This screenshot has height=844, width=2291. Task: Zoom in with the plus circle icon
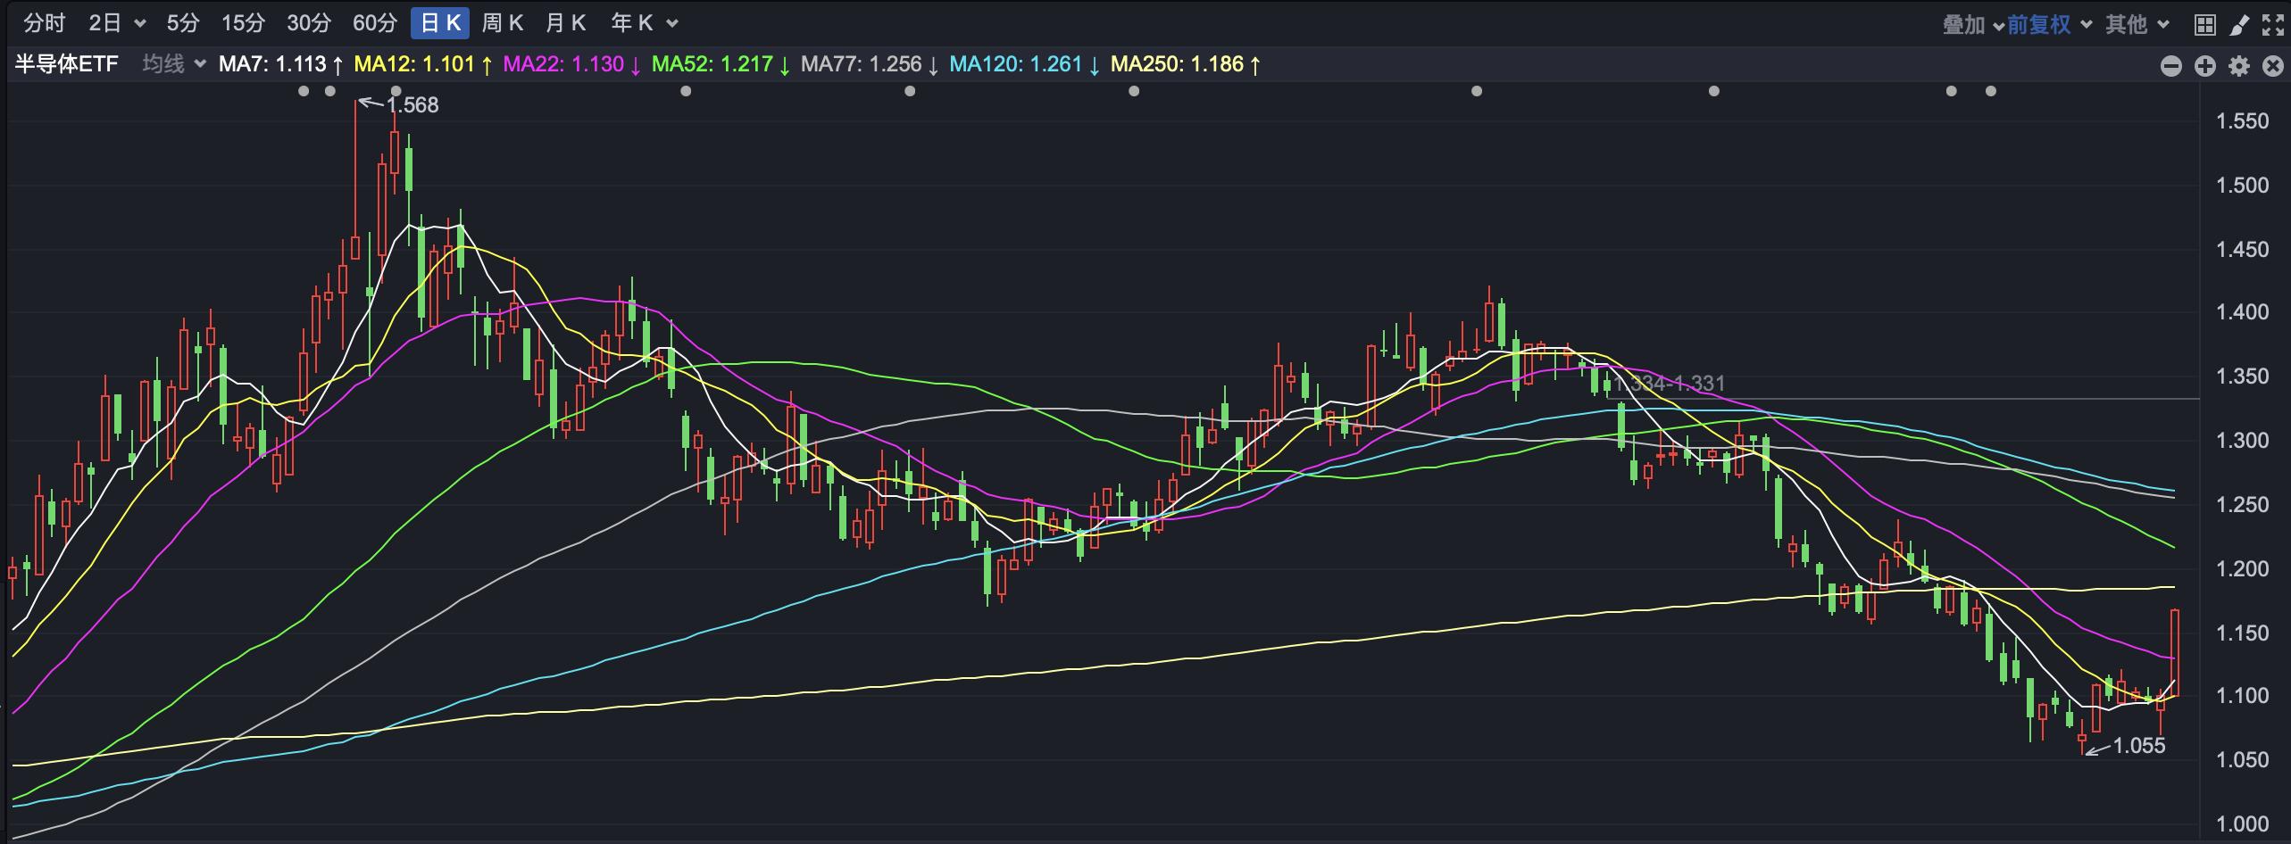tap(2205, 66)
